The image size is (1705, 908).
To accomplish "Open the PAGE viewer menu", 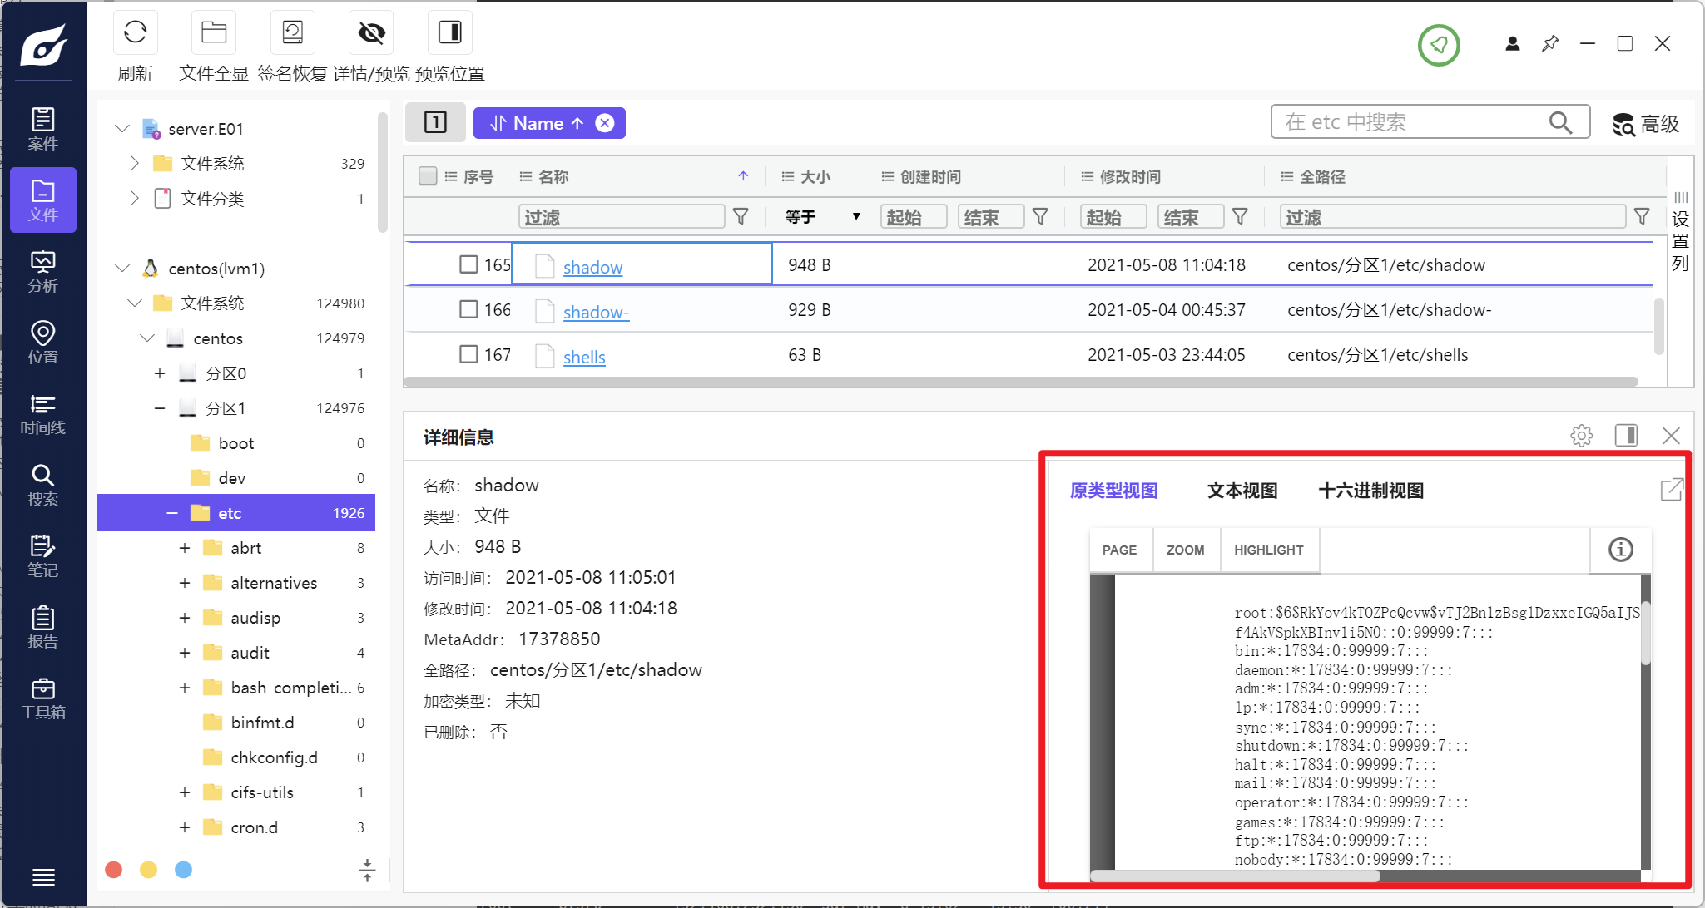I will tap(1120, 550).
